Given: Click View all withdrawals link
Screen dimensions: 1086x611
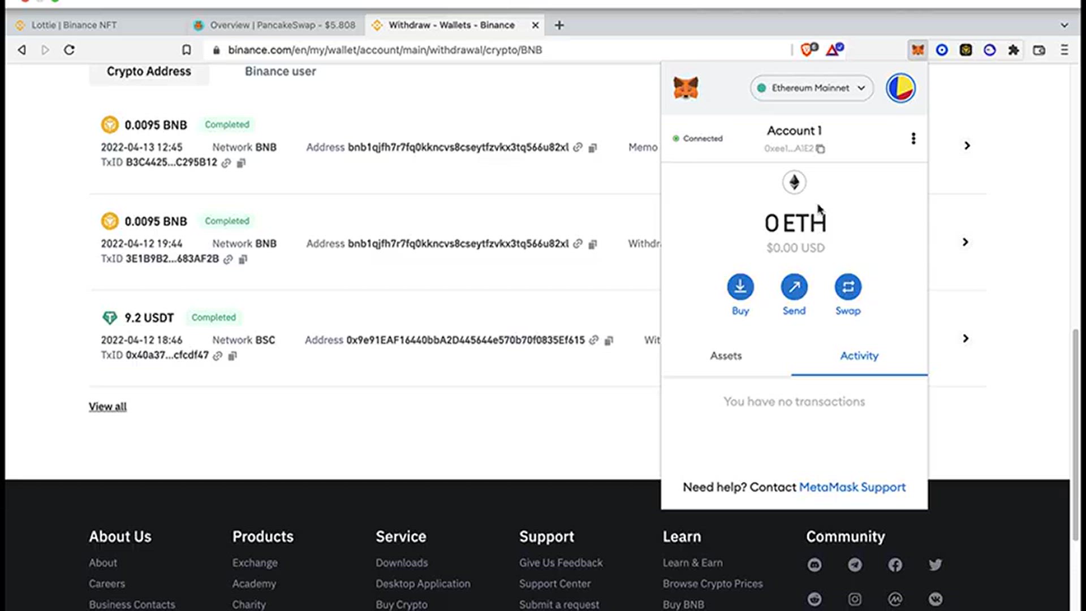Looking at the screenshot, I should [x=107, y=407].
